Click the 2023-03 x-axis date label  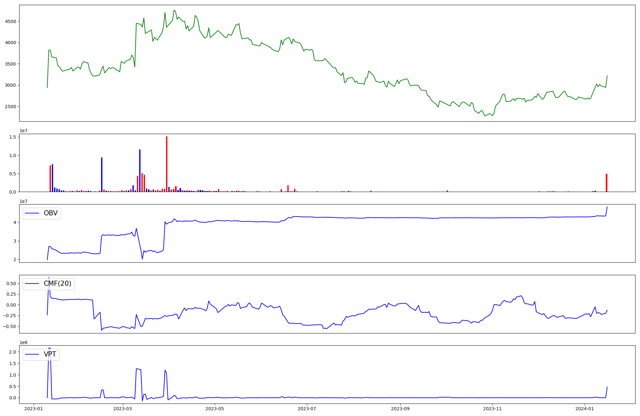[123, 409]
